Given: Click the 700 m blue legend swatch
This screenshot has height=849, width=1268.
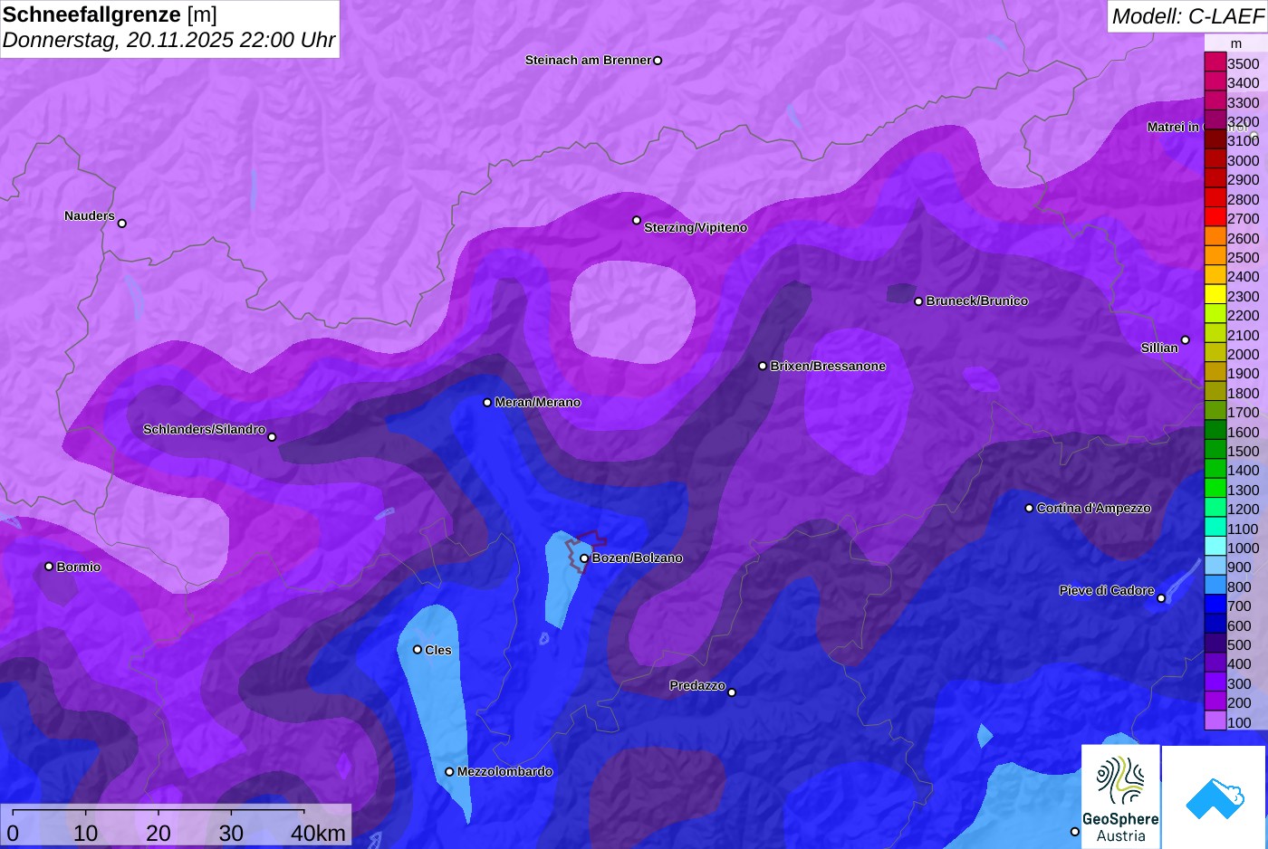Looking at the screenshot, I should coord(1215,606).
